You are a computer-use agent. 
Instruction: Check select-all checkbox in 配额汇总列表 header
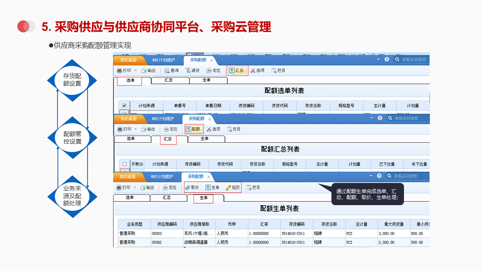click(x=125, y=164)
